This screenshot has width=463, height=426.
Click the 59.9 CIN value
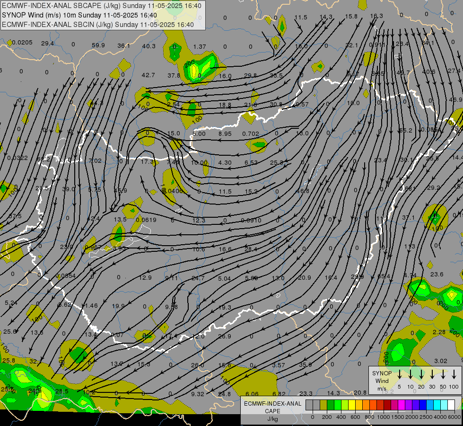pyautogui.click(x=98, y=45)
